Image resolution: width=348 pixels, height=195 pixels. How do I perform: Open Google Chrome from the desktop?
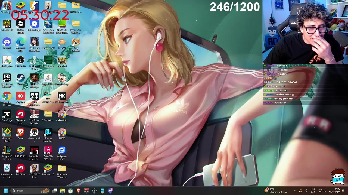click(x=7, y=99)
